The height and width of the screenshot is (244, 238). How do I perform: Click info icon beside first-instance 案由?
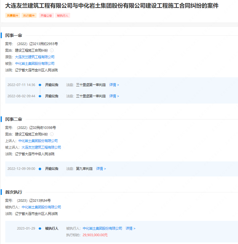click(x=52, y=50)
